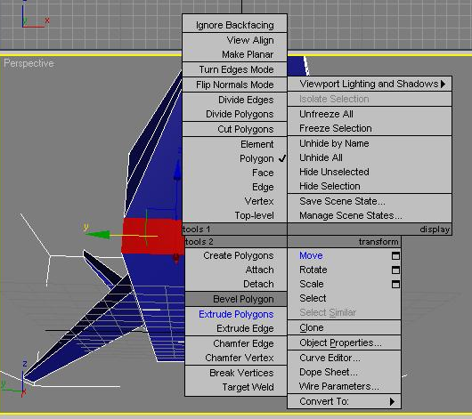
Task: Activate Cut Polygons tool
Action: point(235,129)
